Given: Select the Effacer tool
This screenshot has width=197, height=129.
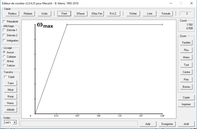Looking at the screenshot, I should [81, 13].
